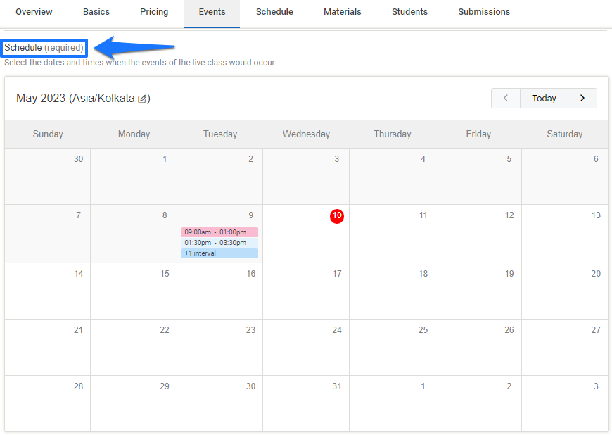Expand the +1 interval entry on May 9

(219, 253)
